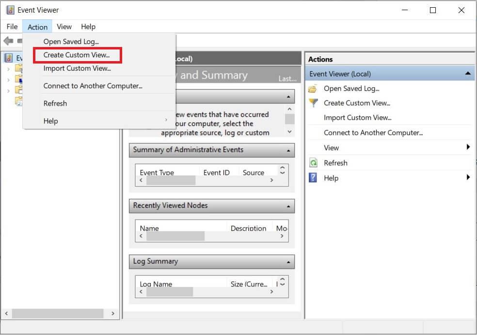Choose Connect to Another Computer in Action menu
This screenshot has width=477, height=335.
(99, 86)
